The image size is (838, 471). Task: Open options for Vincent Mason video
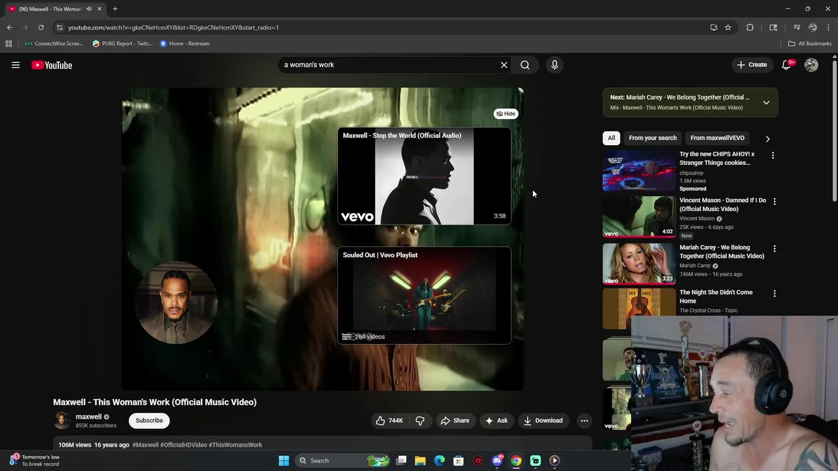[774, 202]
